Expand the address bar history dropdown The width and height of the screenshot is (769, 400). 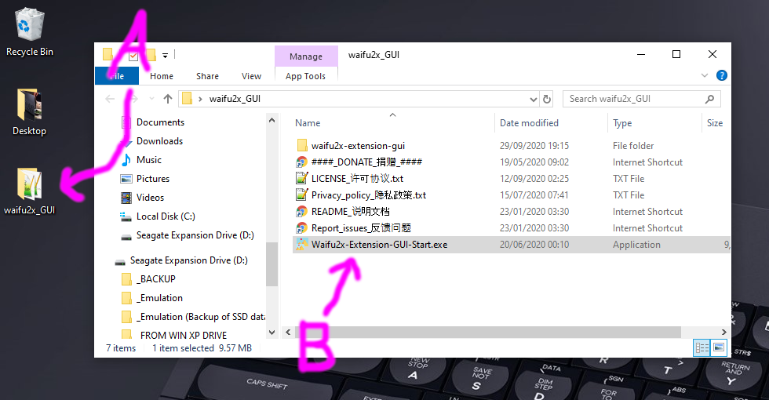534,99
